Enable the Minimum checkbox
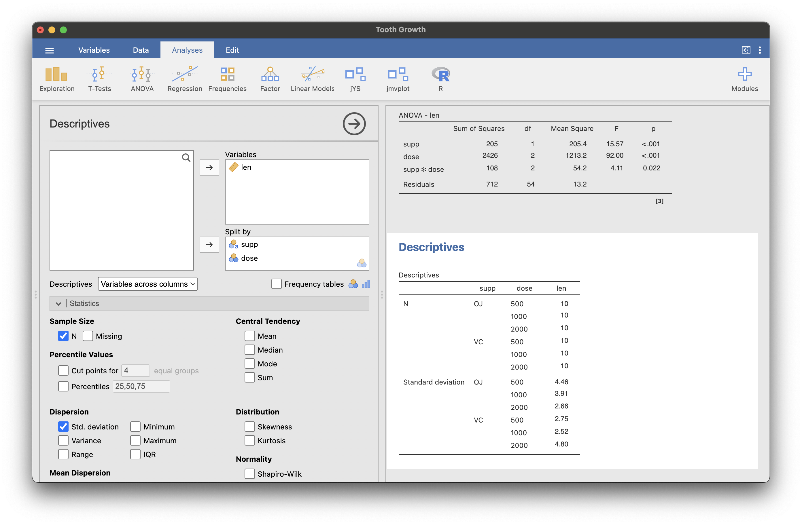 (x=135, y=426)
